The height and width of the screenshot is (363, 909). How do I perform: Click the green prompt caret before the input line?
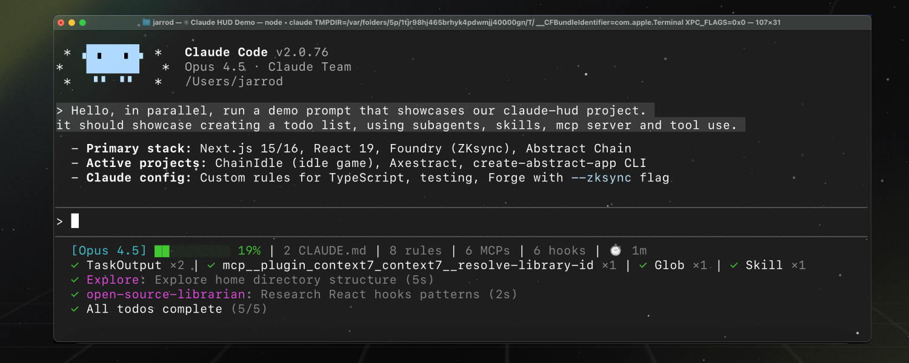point(60,221)
